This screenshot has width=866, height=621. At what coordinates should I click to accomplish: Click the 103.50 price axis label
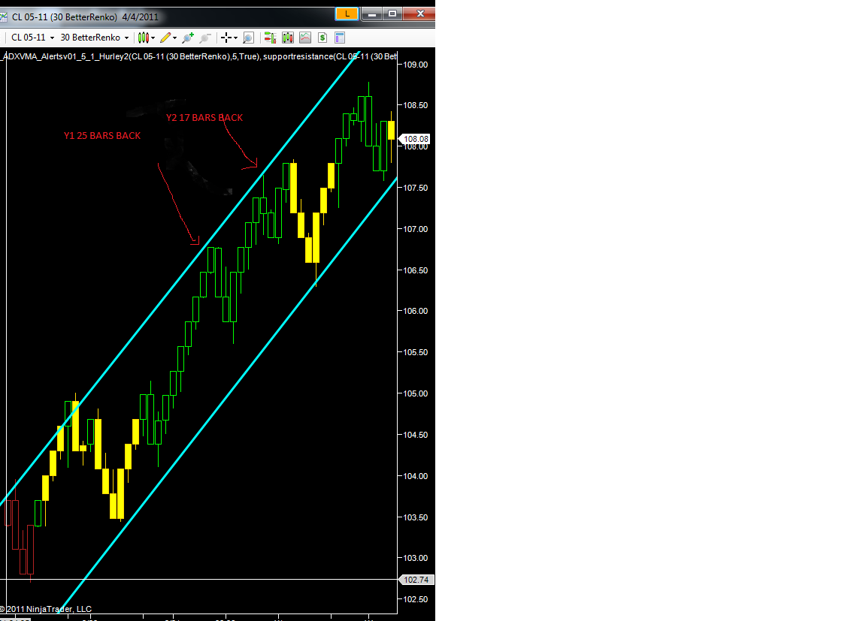pyautogui.click(x=415, y=517)
